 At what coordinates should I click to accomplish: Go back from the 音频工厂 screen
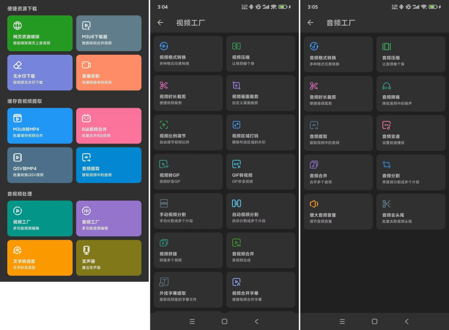[310, 23]
